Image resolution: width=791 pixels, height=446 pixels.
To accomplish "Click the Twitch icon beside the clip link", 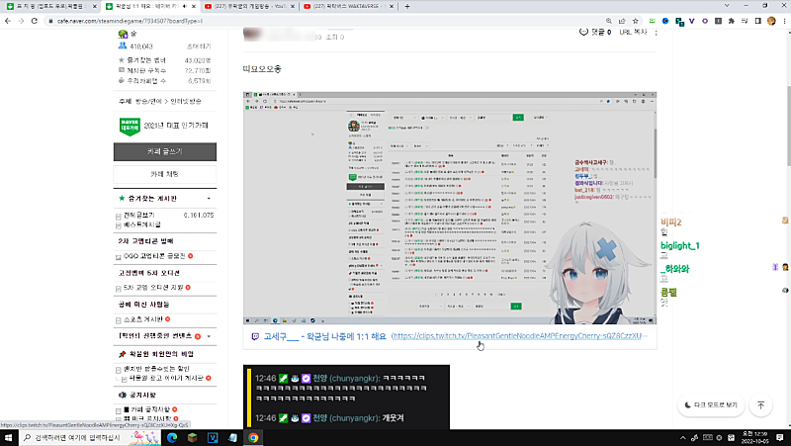I will point(255,336).
